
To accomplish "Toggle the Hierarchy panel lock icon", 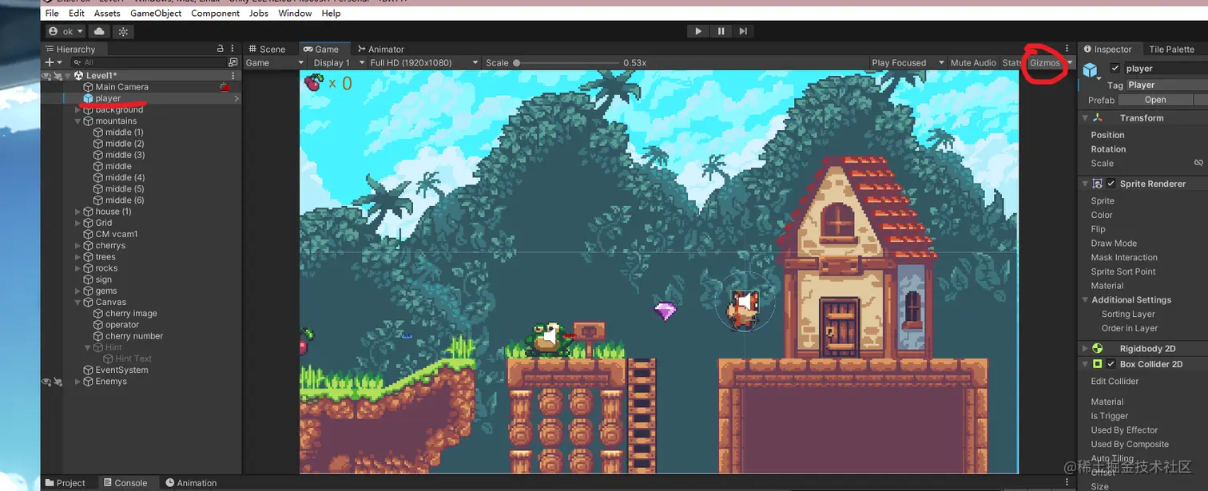I will 221,49.
